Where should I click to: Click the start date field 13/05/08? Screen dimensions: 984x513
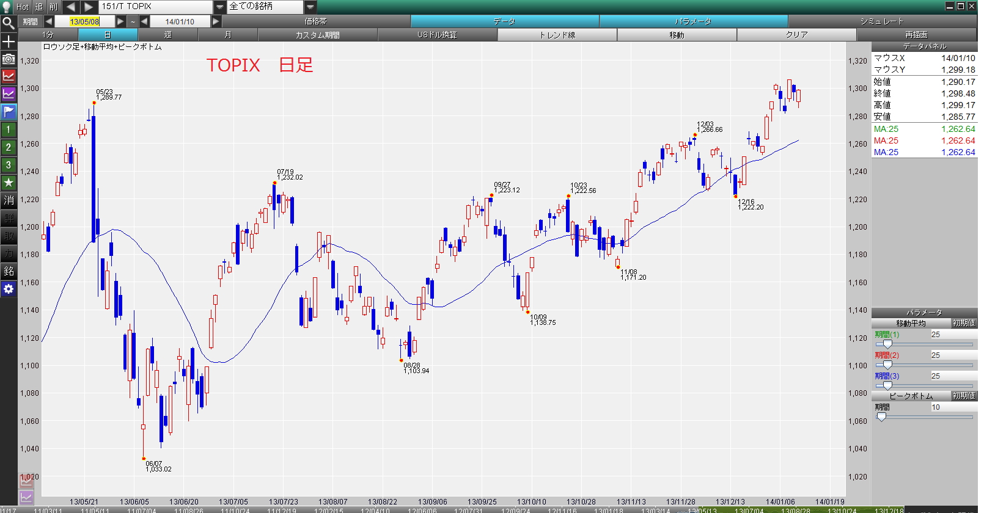pos(85,21)
